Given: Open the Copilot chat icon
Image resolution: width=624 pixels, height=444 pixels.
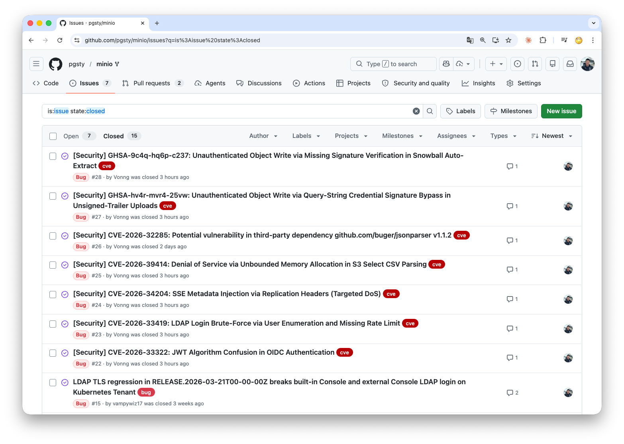Looking at the screenshot, I should tap(446, 64).
